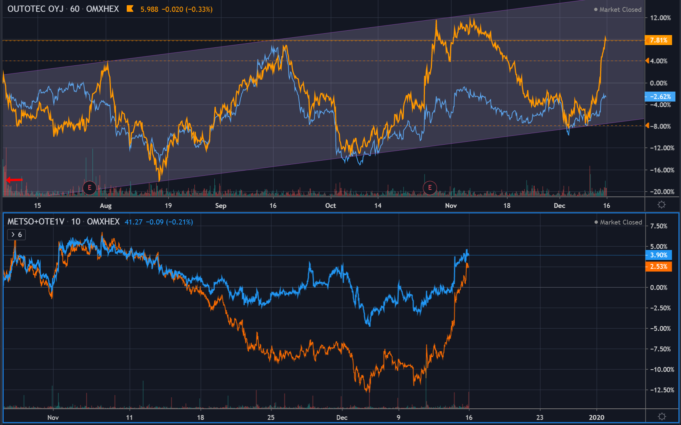Viewport: 681px width, 425px height.
Task: Click the top chart Market Closed status
Action: pos(617,10)
